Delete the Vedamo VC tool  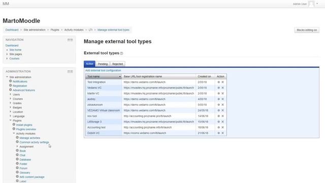[x=222, y=88]
